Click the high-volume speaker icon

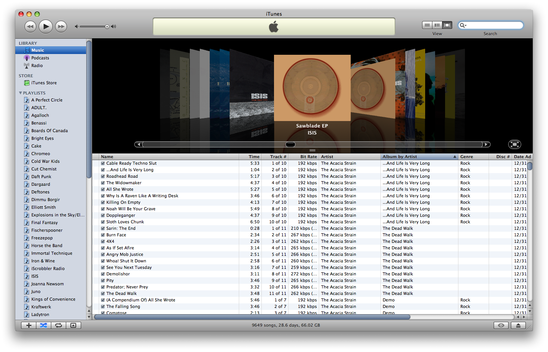click(x=113, y=26)
